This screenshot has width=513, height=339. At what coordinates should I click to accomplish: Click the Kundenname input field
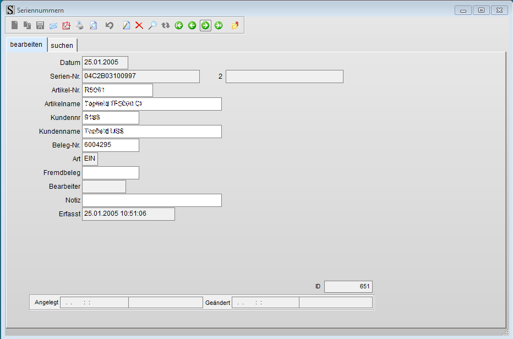tap(152, 131)
